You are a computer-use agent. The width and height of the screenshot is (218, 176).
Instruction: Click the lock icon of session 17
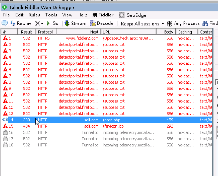coord(5,138)
